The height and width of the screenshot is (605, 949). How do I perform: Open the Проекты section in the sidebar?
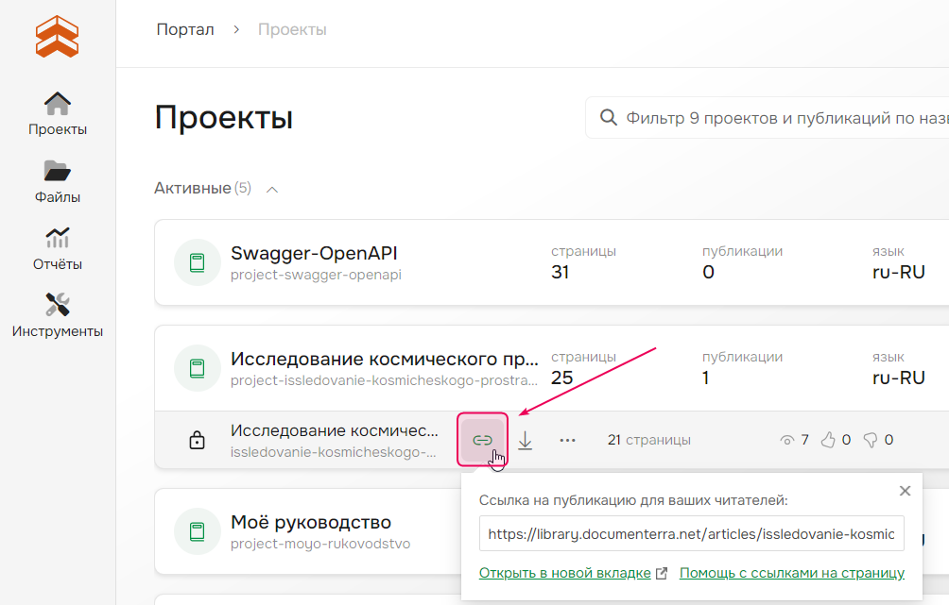tap(57, 111)
